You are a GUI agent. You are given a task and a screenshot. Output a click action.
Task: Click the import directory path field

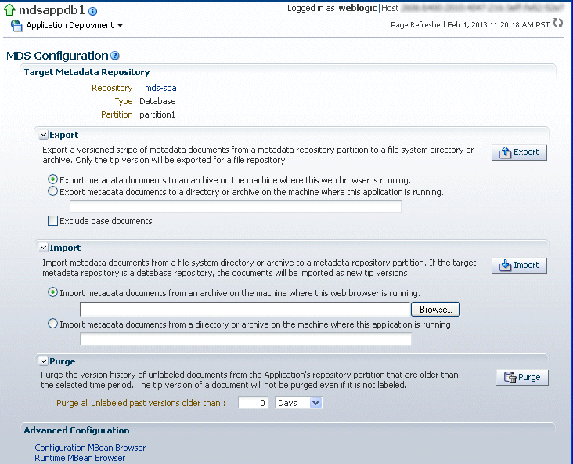pos(246,339)
